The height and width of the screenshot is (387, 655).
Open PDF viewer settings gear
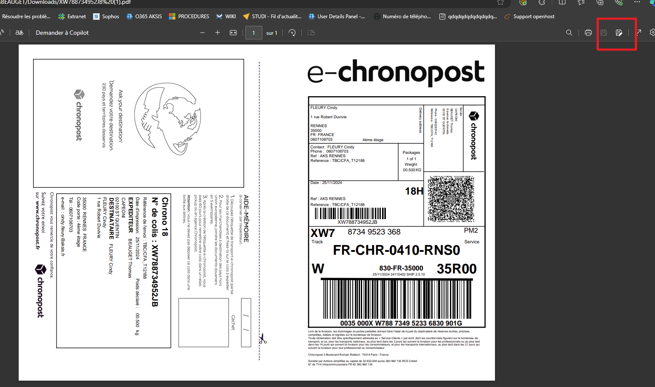click(x=652, y=33)
